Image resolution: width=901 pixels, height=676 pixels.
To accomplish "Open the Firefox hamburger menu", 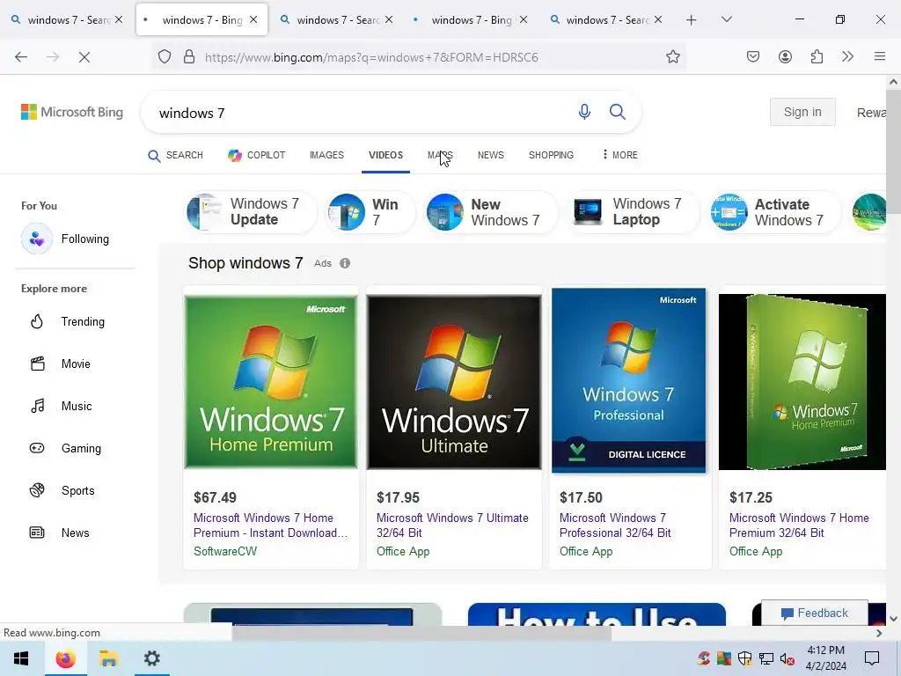I will tap(880, 57).
